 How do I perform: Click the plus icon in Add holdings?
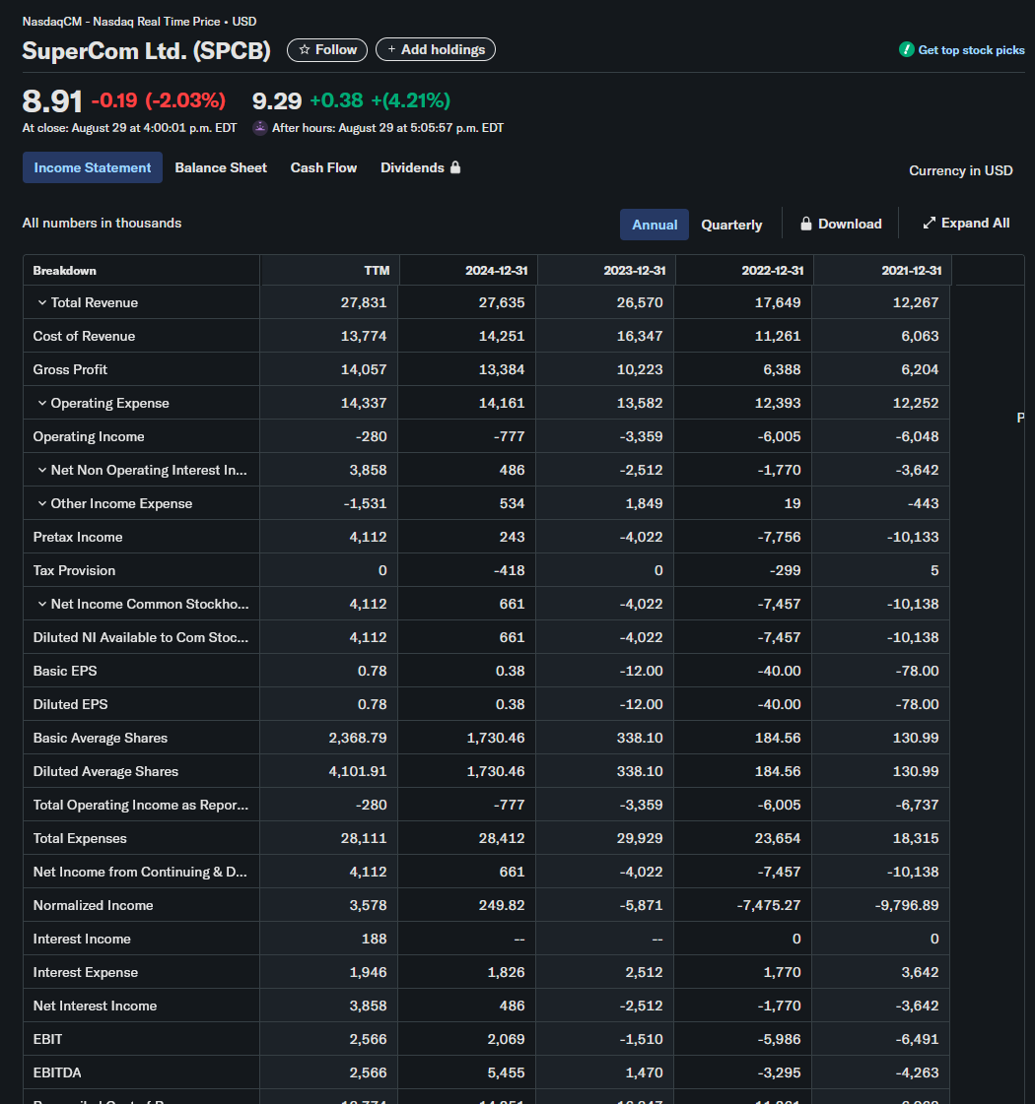(x=391, y=49)
